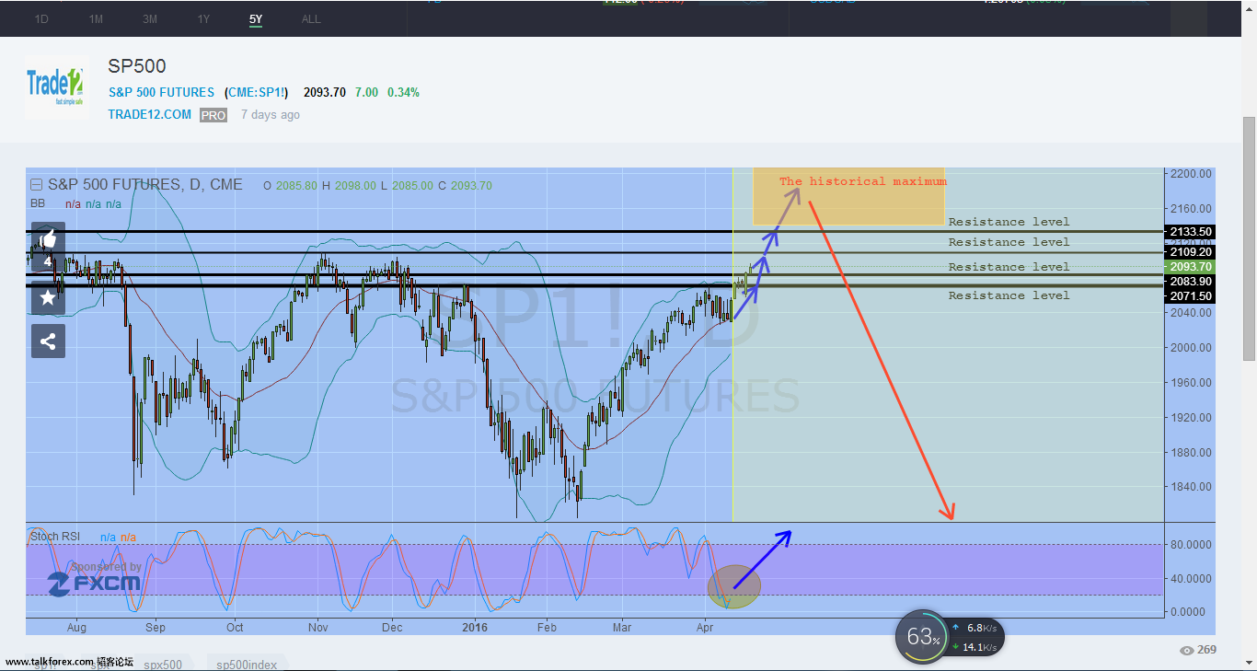
Task: Click the PRO badge
Action: [213, 115]
